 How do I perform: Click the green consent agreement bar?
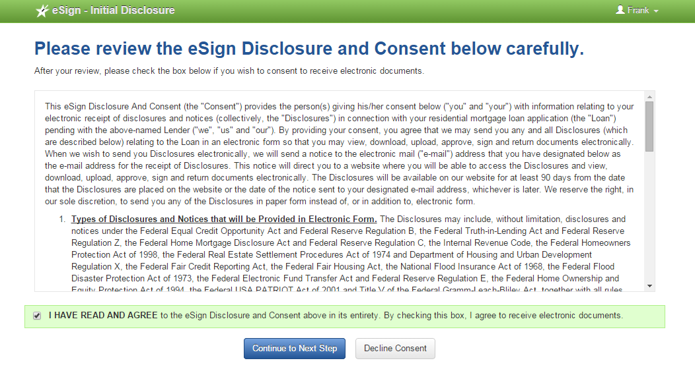[x=344, y=316]
